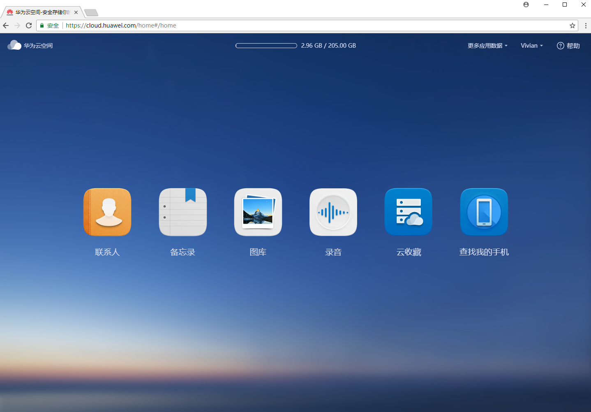Close the 华为云空间 tab
The width and height of the screenshot is (591, 412).
76,12
